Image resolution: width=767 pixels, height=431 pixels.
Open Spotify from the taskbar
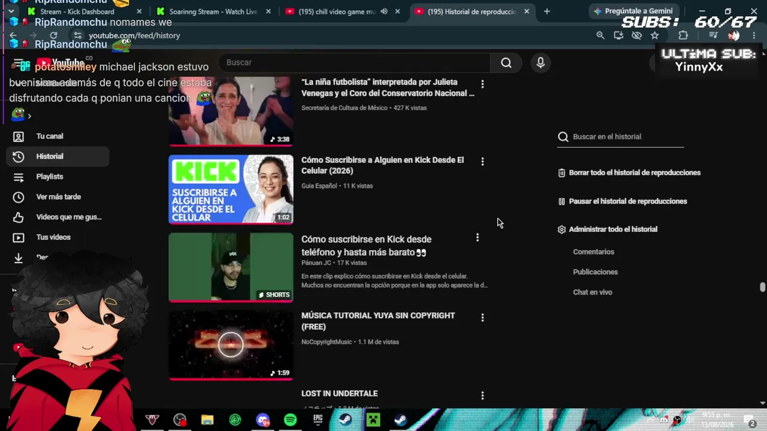290,420
